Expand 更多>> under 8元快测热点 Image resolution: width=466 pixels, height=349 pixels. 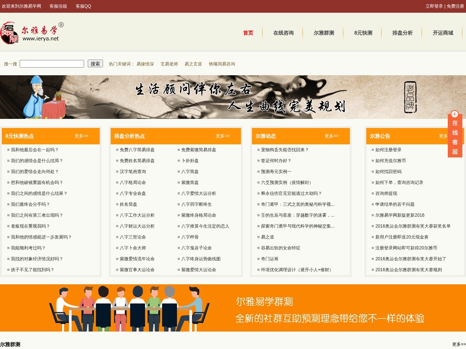tap(82, 136)
